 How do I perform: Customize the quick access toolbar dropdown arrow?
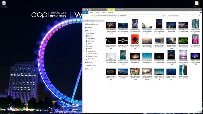[x=92, y=10]
